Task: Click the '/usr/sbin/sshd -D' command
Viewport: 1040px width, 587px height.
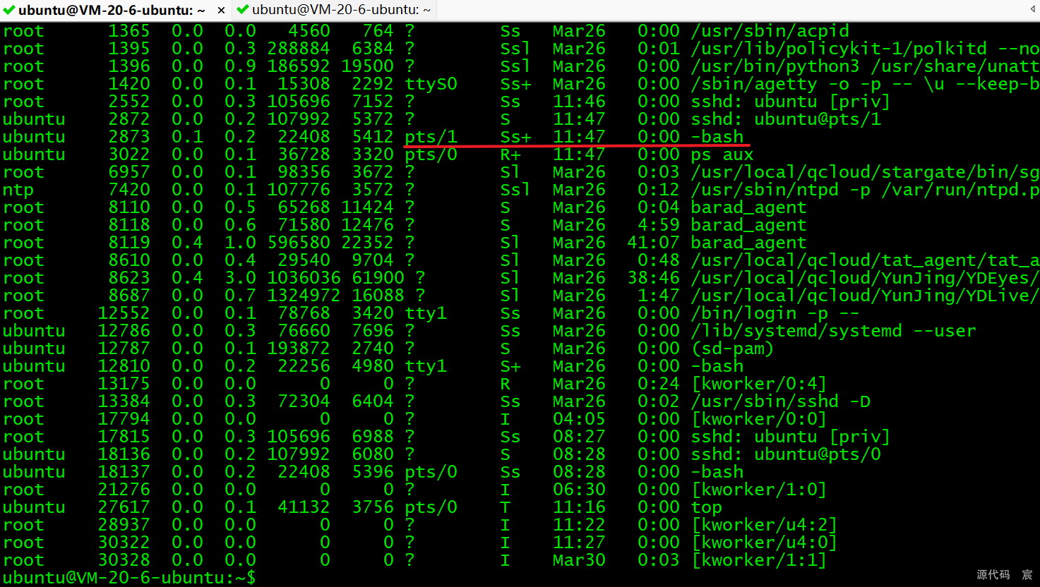Action: tap(780, 401)
